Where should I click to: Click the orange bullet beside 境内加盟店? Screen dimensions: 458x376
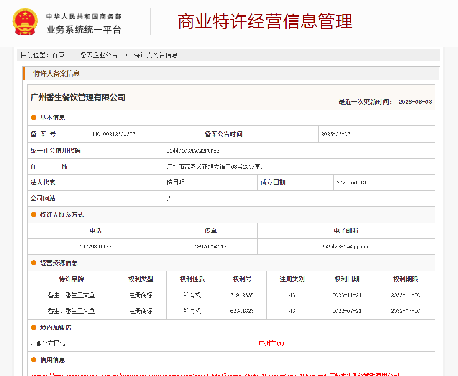click(x=33, y=327)
